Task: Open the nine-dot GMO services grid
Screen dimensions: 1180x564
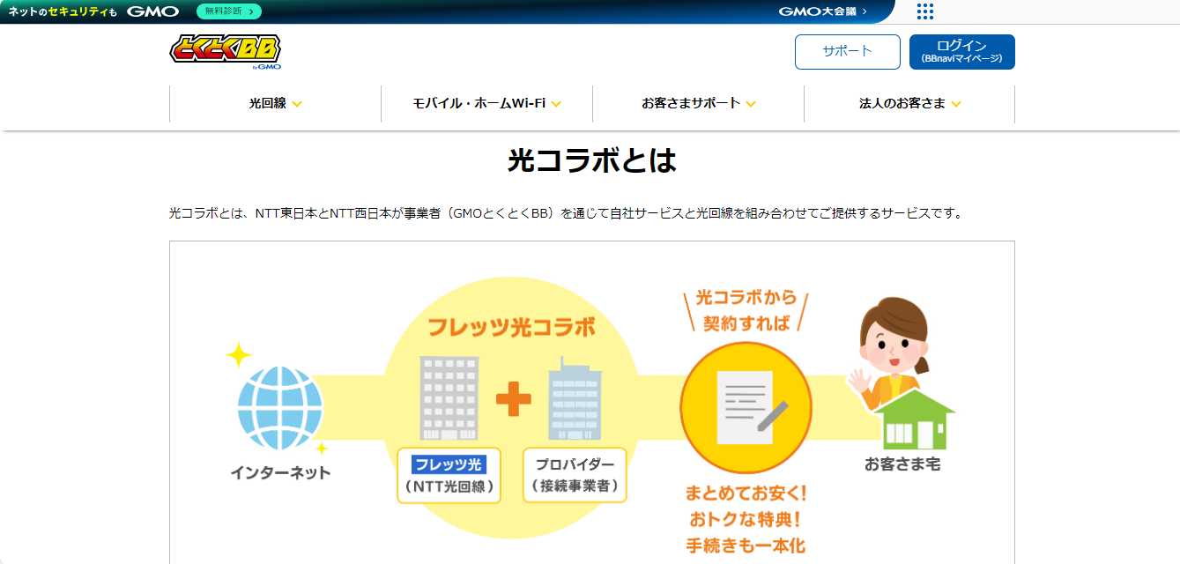Action: pos(924,11)
